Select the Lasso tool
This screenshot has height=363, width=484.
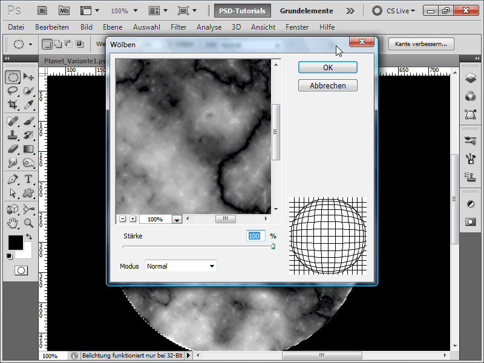click(x=13, y=91)
